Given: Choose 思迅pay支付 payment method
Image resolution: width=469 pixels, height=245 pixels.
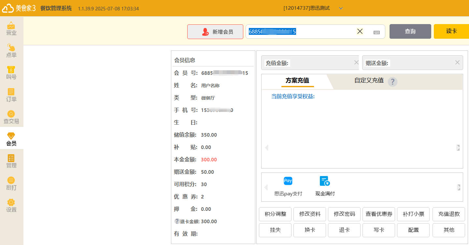Looking at the screenshot, I should 288,186.
